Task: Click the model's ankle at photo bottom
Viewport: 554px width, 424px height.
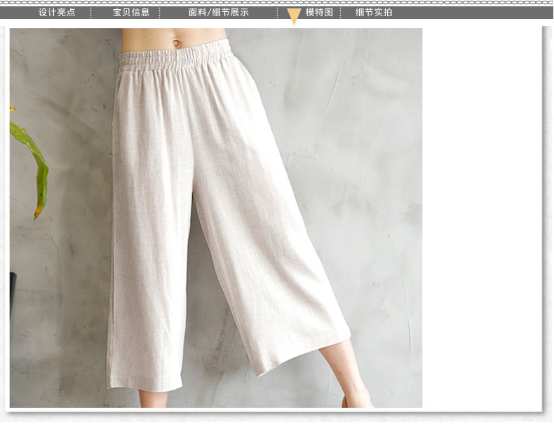Action: click(358, 398)
